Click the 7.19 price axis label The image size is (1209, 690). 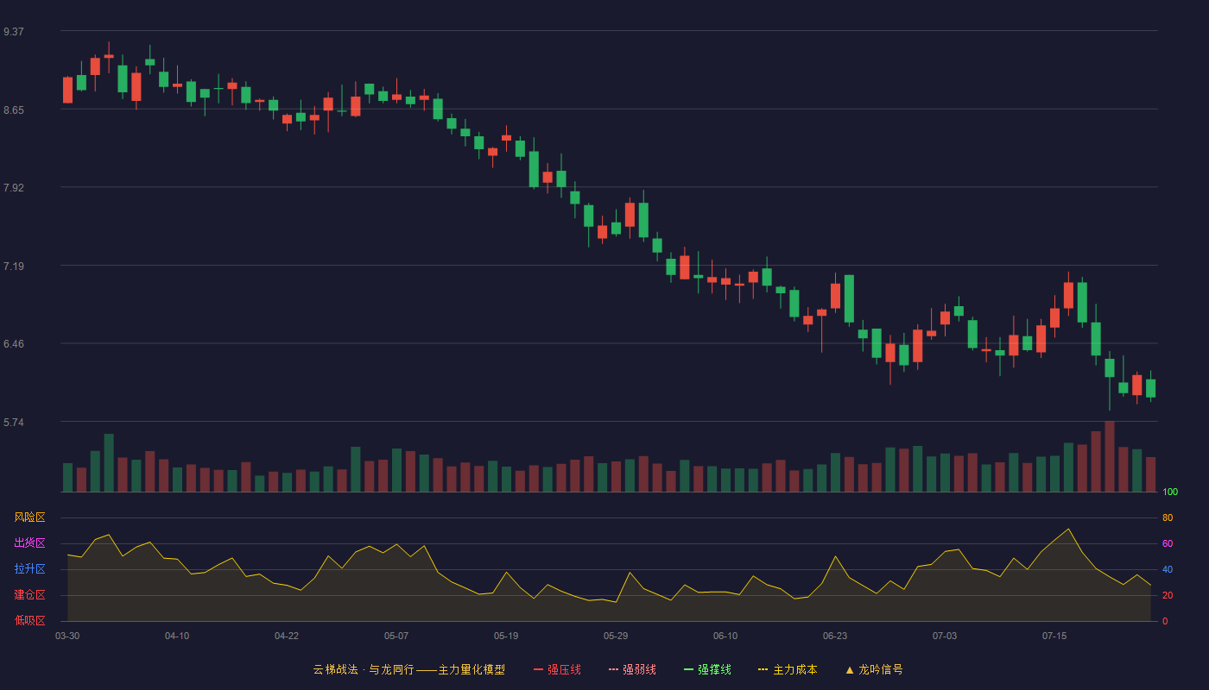(x=14, y=267)
